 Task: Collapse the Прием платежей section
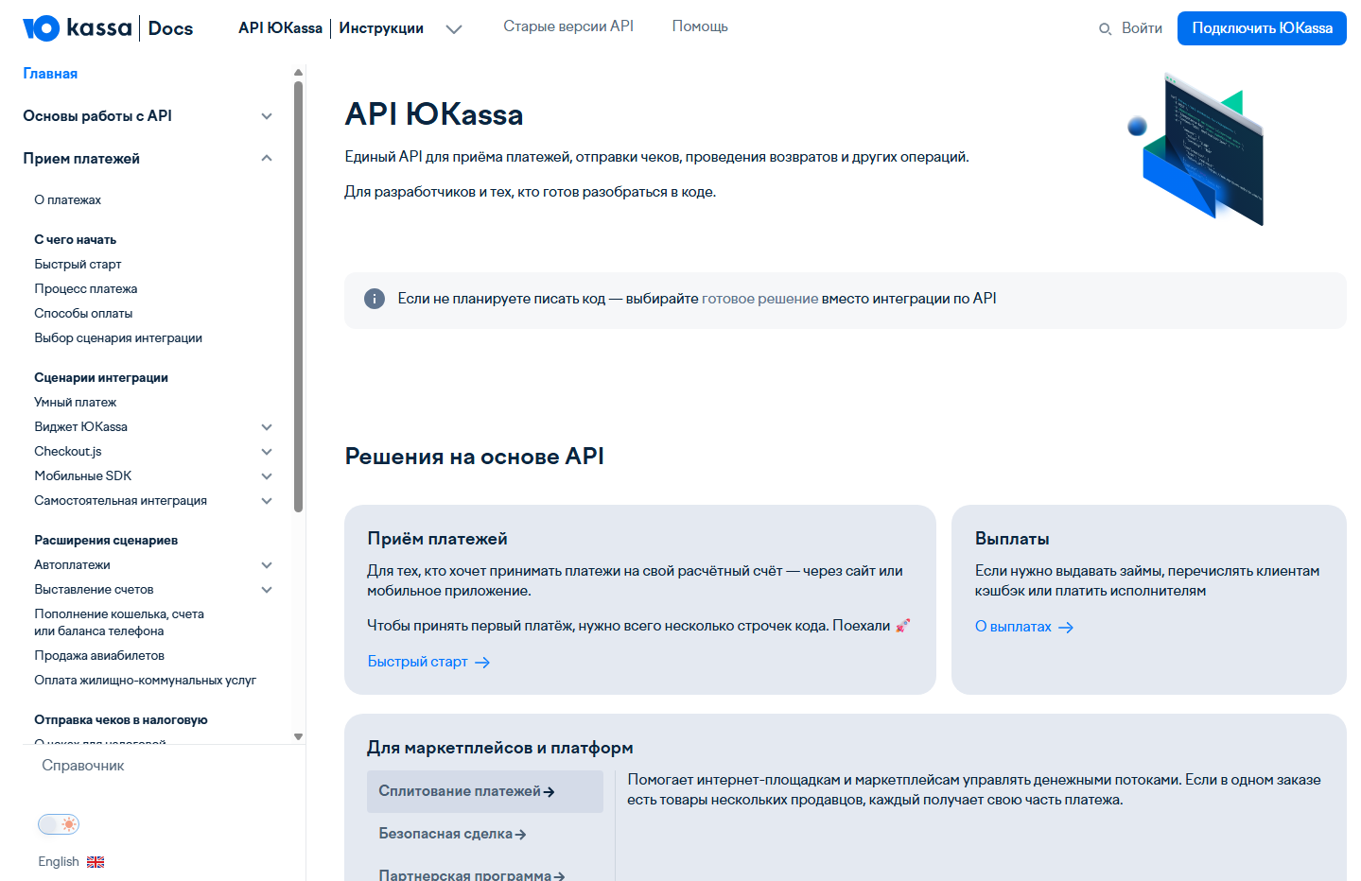pos(267,159)
